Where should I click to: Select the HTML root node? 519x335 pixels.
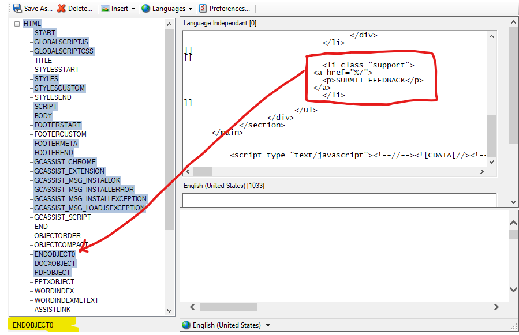coord(32,24)
